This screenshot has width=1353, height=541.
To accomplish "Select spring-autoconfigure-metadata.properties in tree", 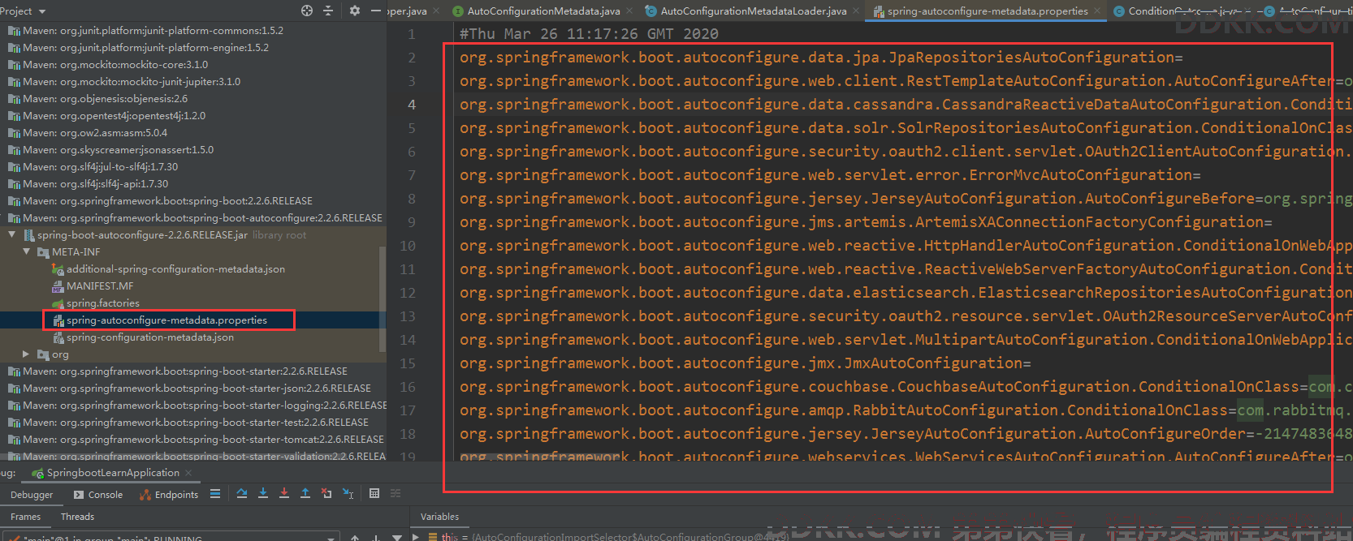I will (x=166, y=320).
